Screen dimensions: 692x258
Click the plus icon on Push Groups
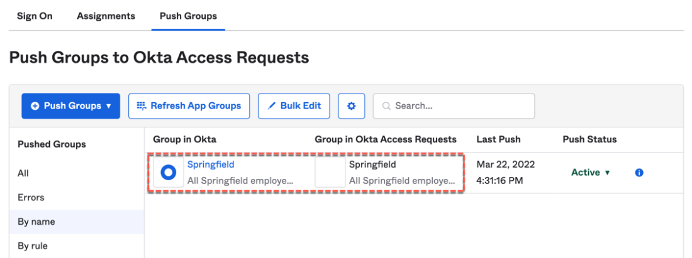click(x=35, y=106)
